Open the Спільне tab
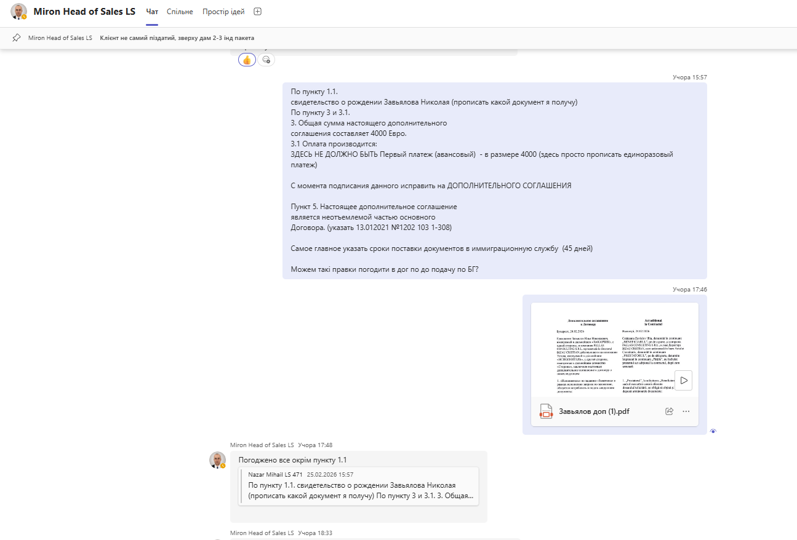 180,12
